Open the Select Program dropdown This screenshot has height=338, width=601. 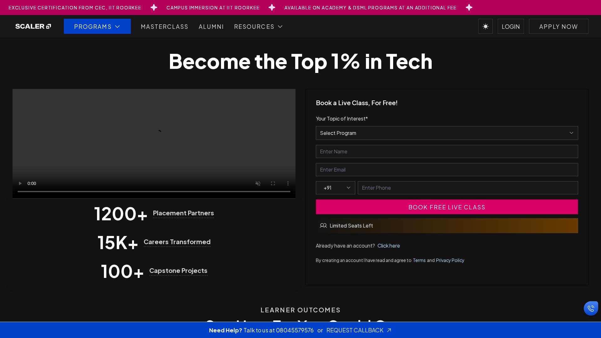coord(447,133)
